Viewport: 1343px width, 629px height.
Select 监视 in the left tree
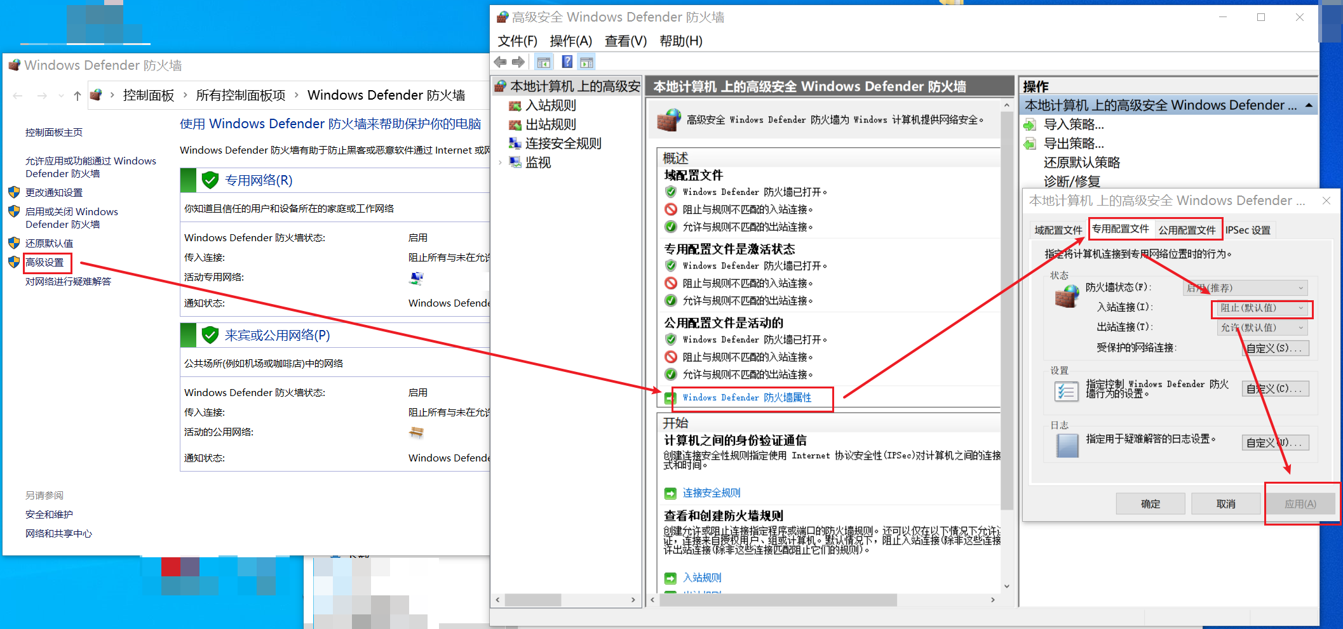coord(537,162)
